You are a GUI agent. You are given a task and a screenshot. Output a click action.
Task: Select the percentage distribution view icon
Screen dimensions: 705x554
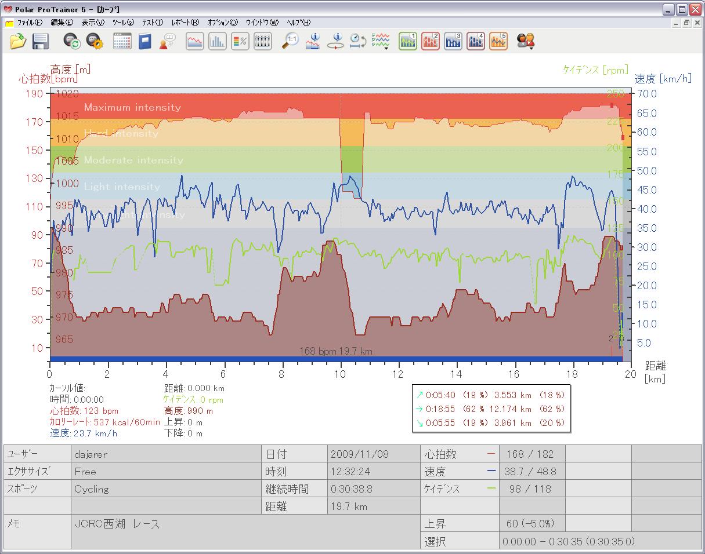click(240, 41)
